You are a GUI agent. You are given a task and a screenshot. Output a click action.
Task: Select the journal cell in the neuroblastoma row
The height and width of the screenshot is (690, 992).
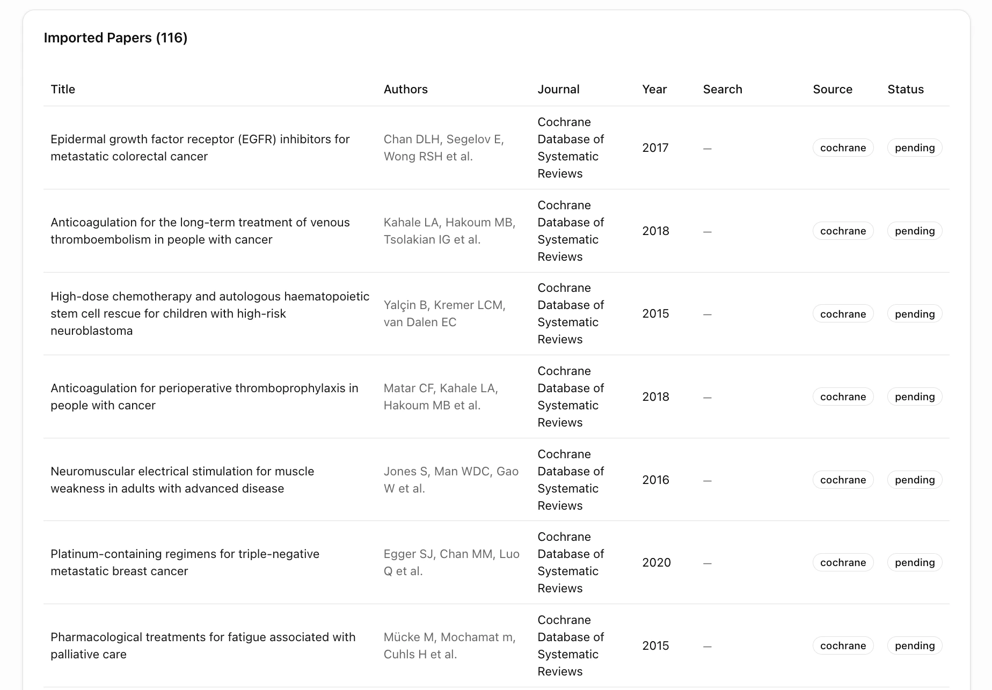pos(571,313)
